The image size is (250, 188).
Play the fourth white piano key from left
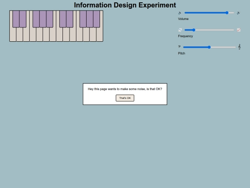tap(33, 34)
